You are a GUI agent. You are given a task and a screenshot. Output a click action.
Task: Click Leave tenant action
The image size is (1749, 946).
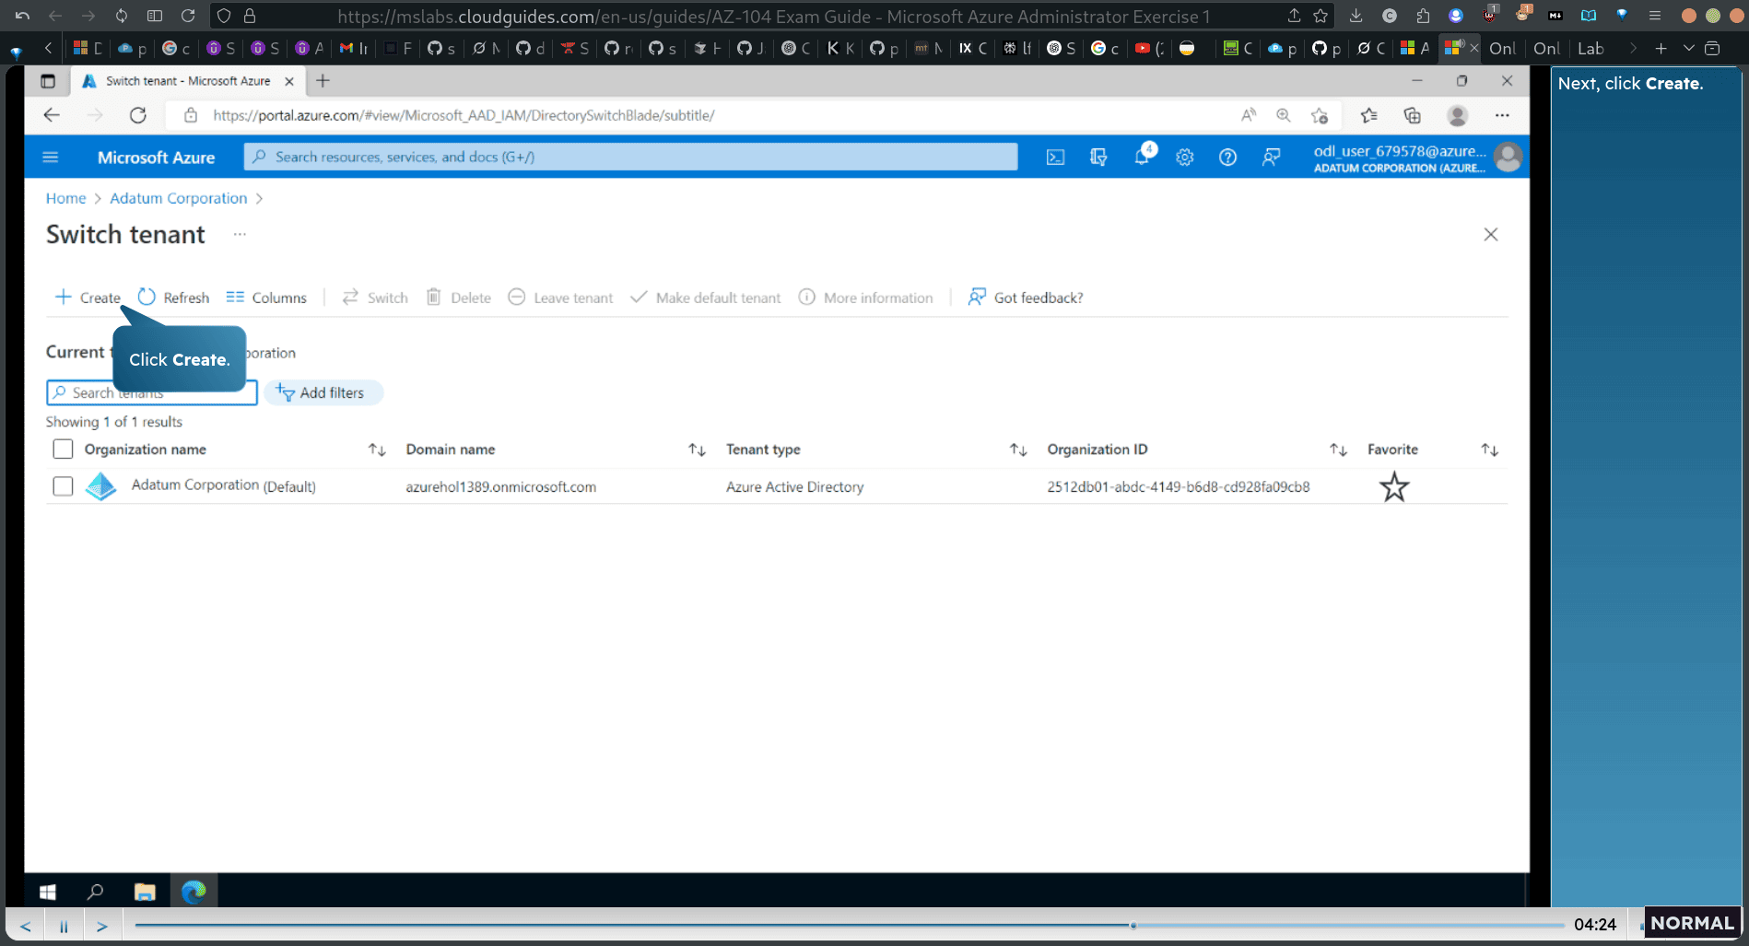click(x=560, y=298)
